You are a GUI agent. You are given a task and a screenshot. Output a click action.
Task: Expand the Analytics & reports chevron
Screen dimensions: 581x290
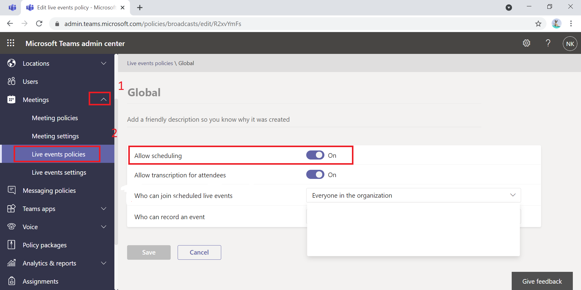coord(103,263)
